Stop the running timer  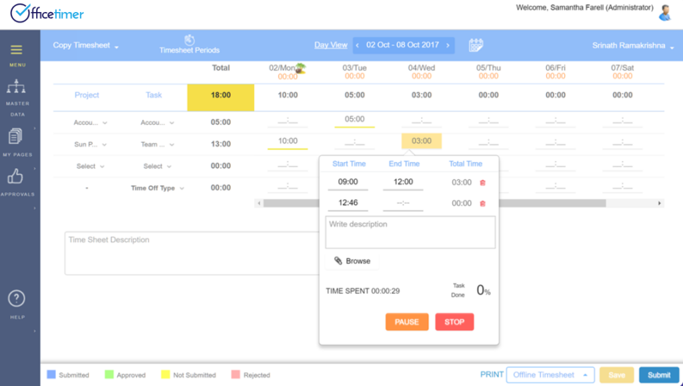pos(454,322)
